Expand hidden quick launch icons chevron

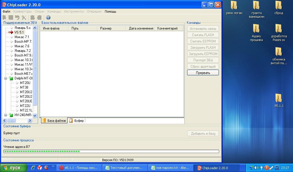pos(53,166)
